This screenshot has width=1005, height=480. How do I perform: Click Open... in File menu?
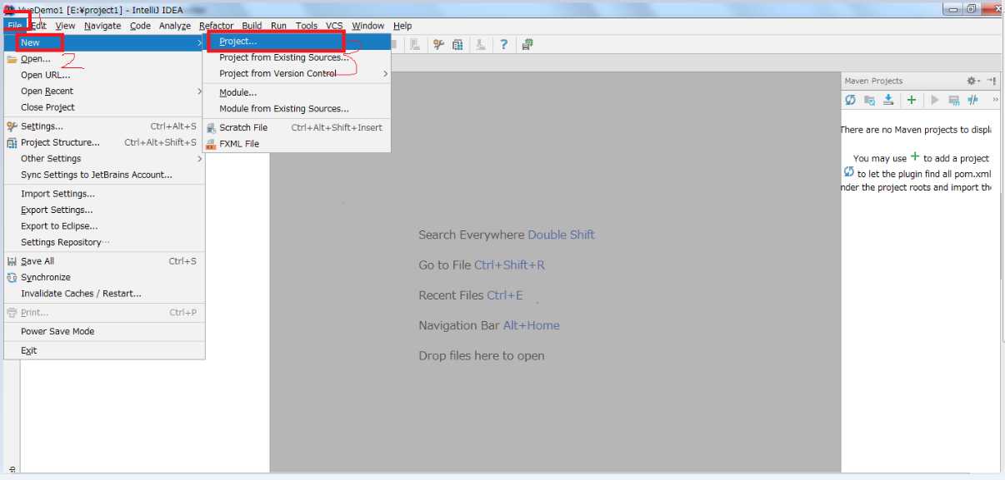[104, 59]
